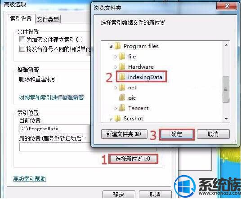Select the Hardware folder icon
241x199 pixels.
click(x=122, y=66)
